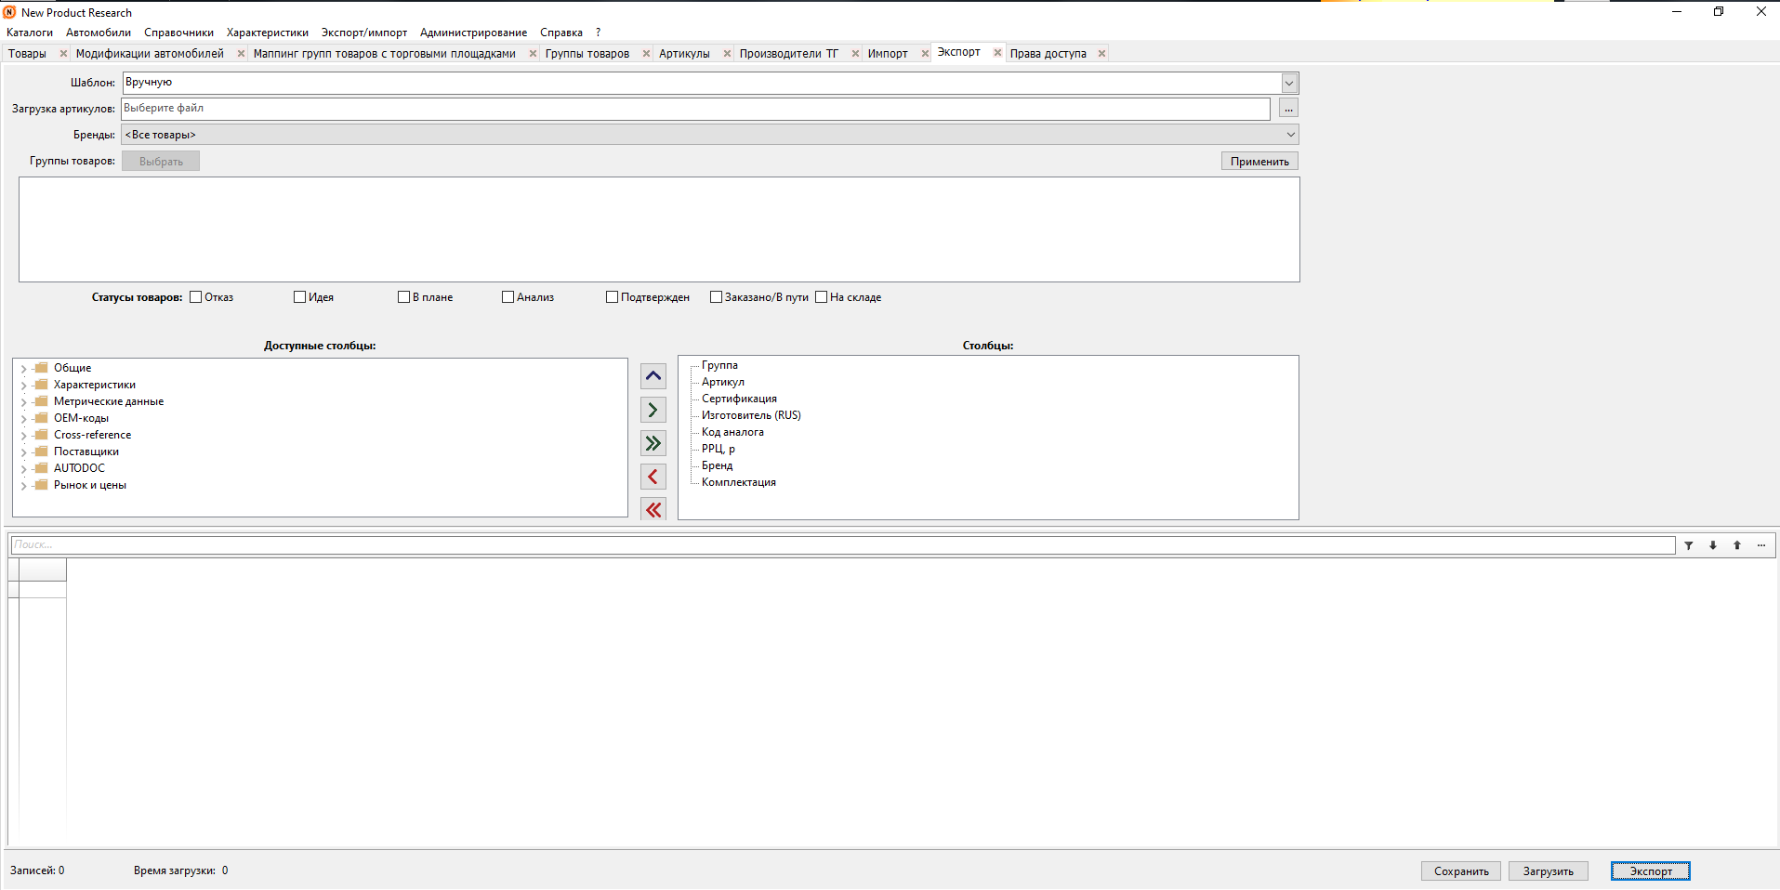Click the add selected column arrow
Viewport: 1780px width, 890px height.
click(653, 410)
